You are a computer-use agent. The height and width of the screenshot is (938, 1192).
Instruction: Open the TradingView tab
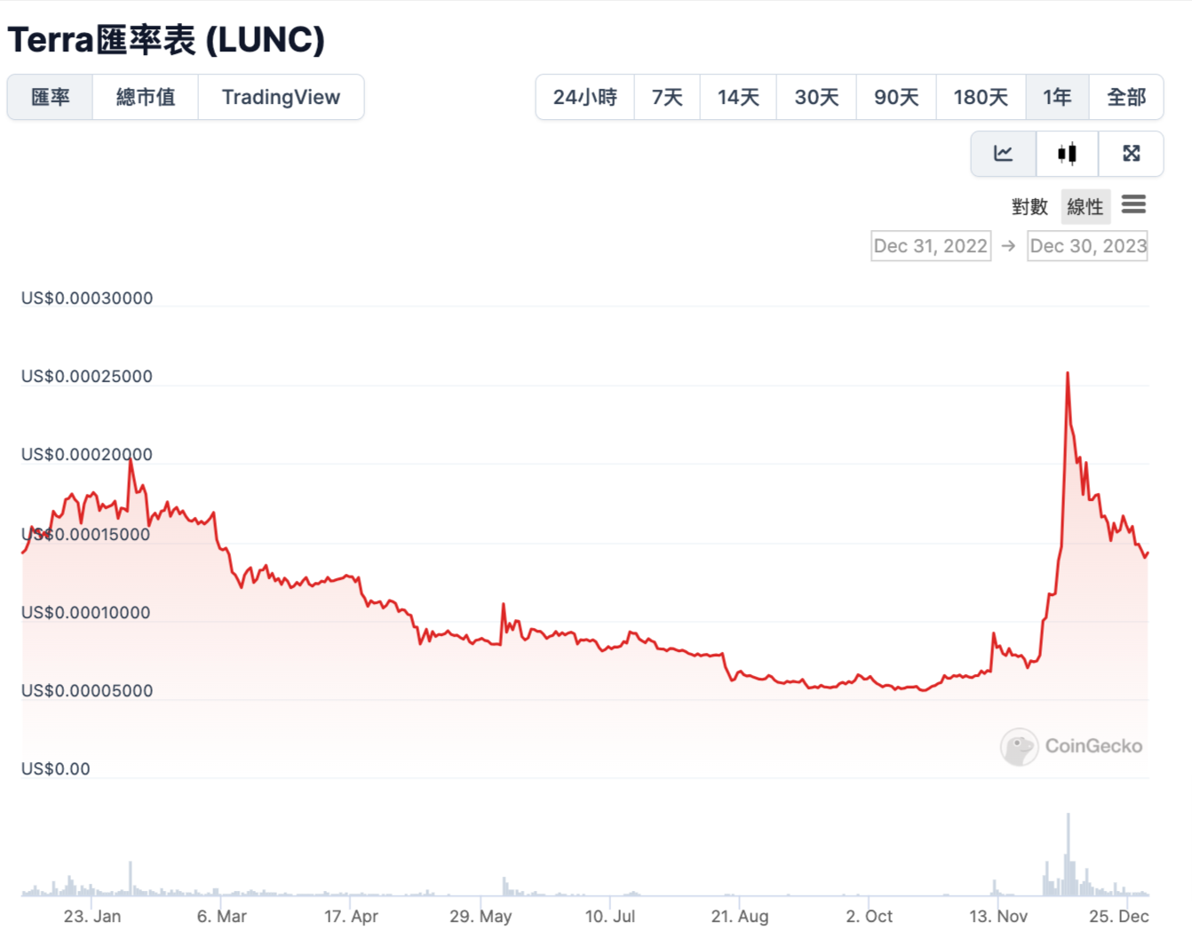pos(282,98)
